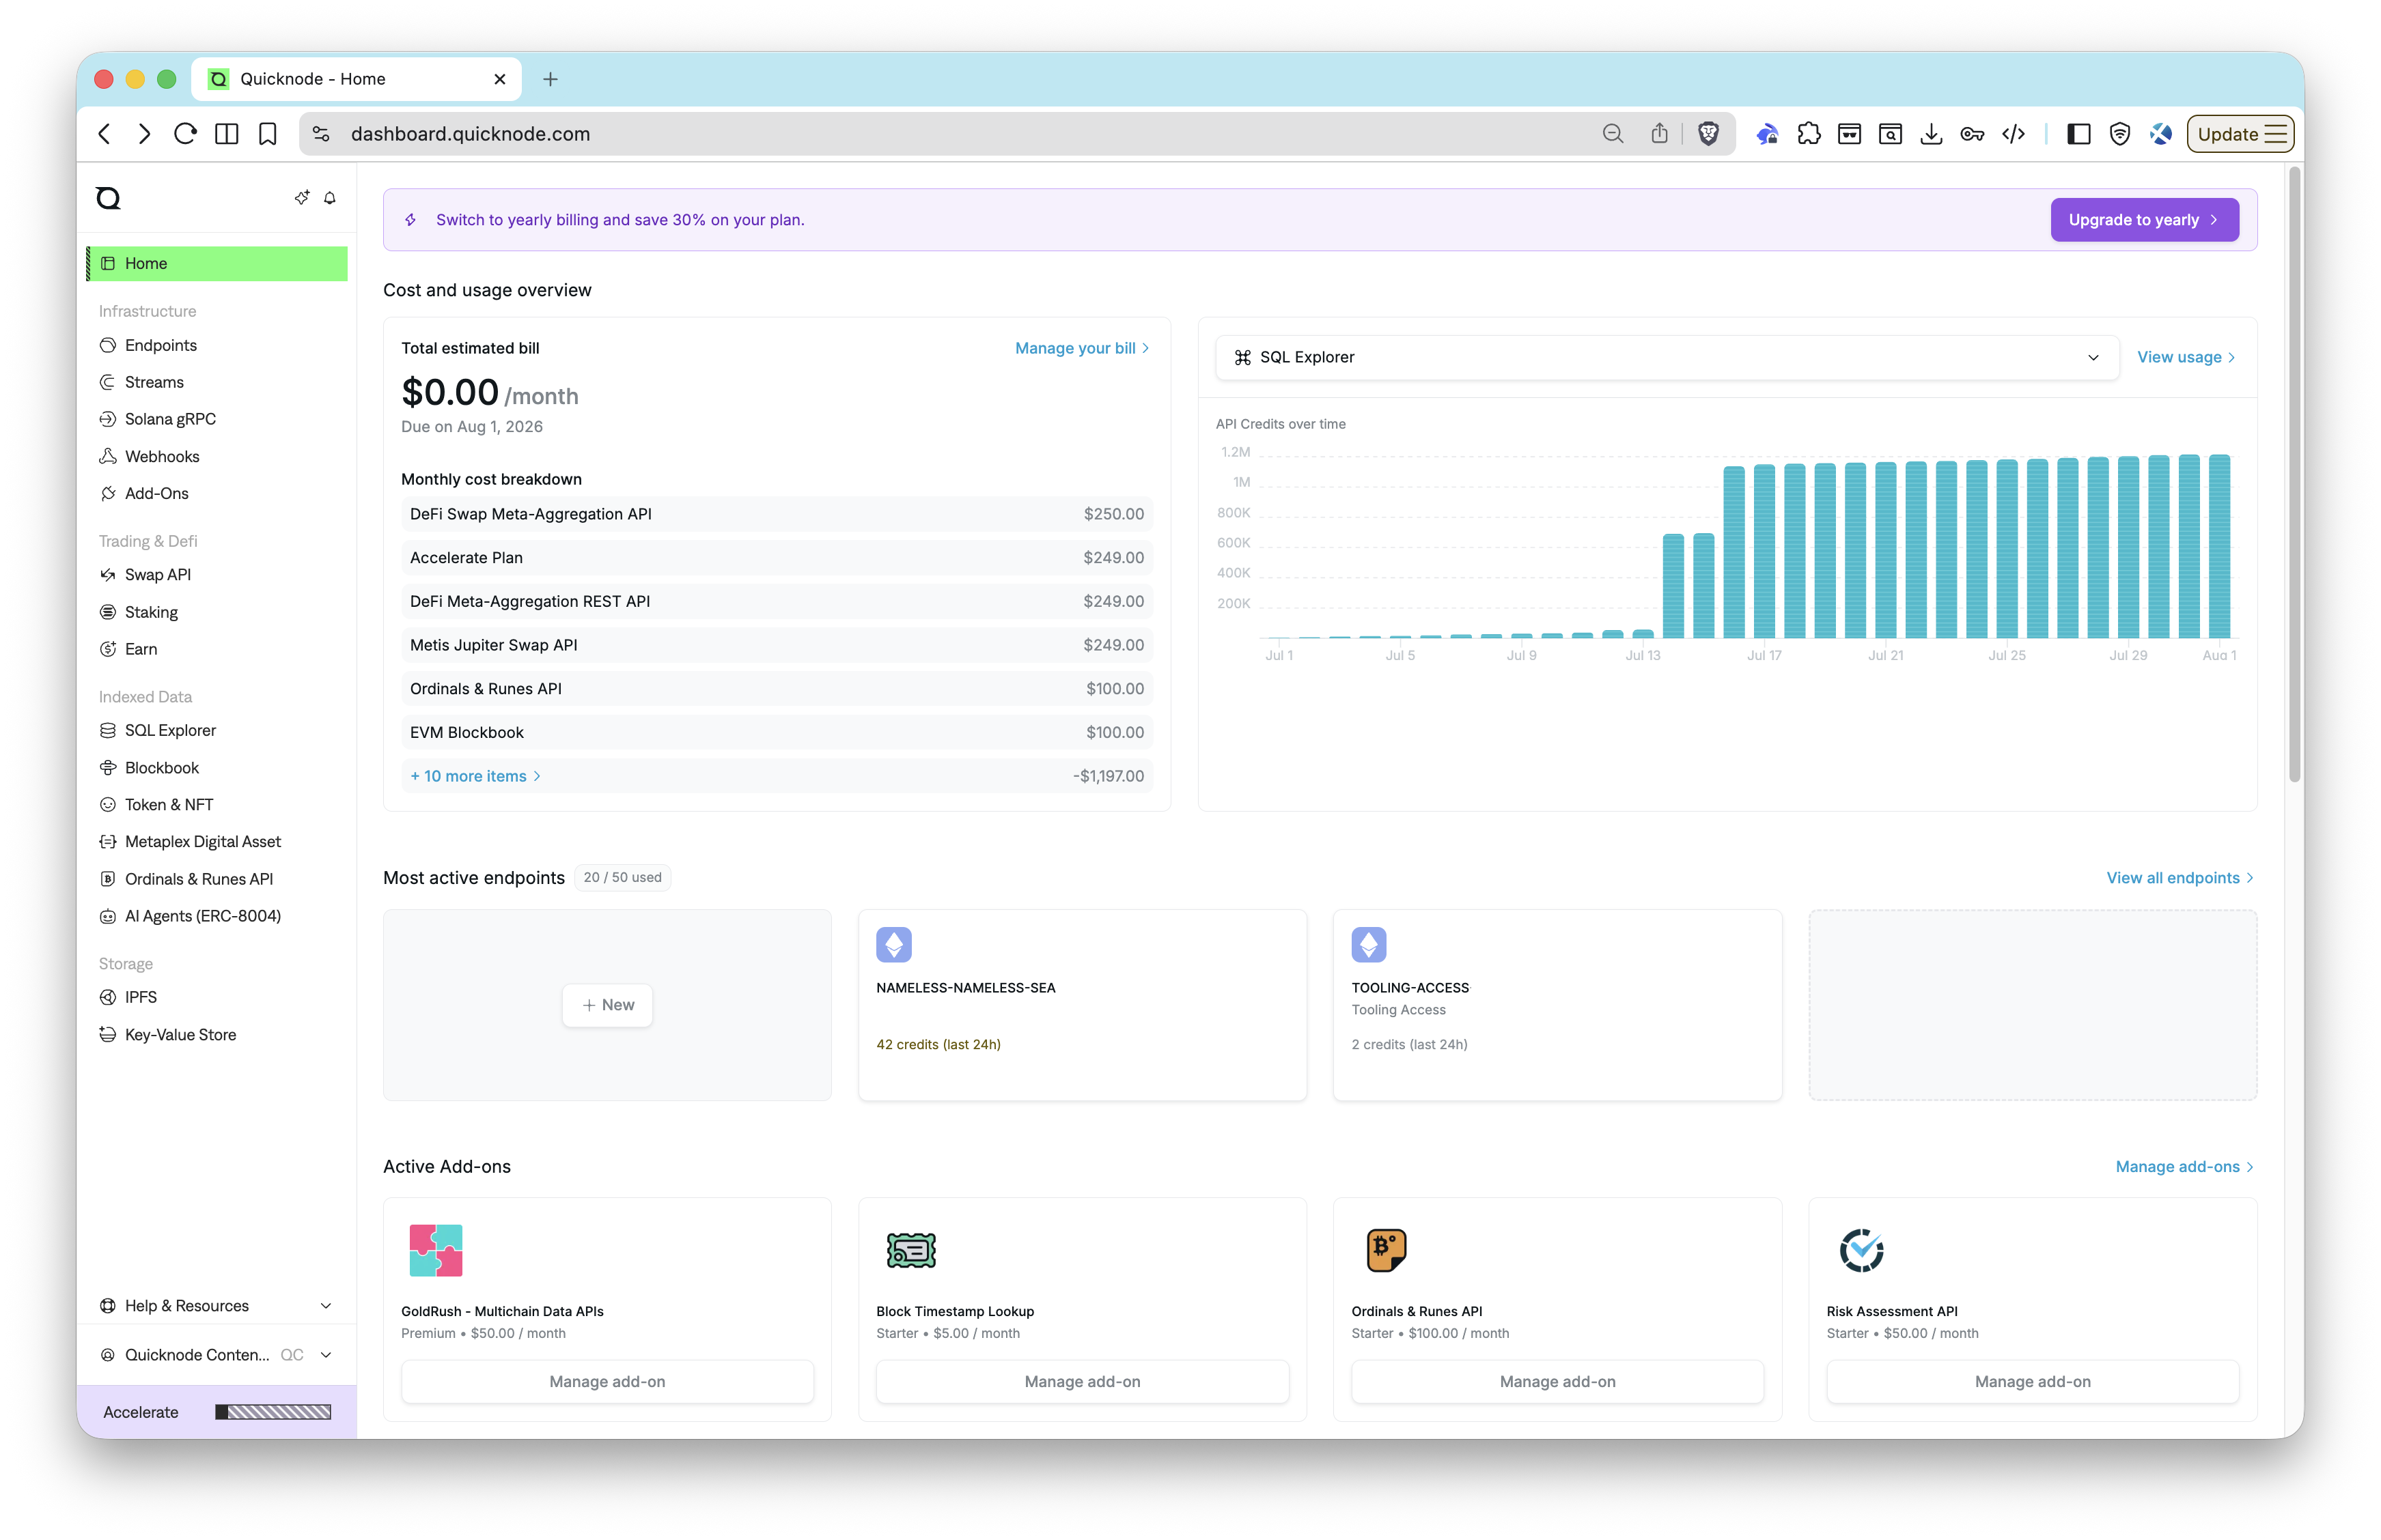The width and height of the screenshot is (2381, 1540).
Task: Expand the + 10 more items list
Action: pos(475,776)
